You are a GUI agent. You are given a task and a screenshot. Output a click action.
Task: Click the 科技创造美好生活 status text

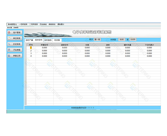(83, 108)
